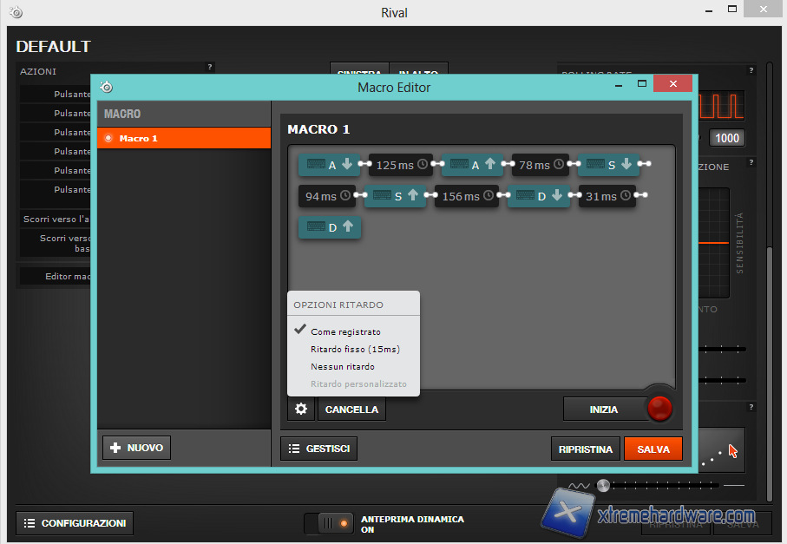Select 'Ritardo fisso (15ms)' option
This screenshot has height=544, width=787.
coord(355,349)
